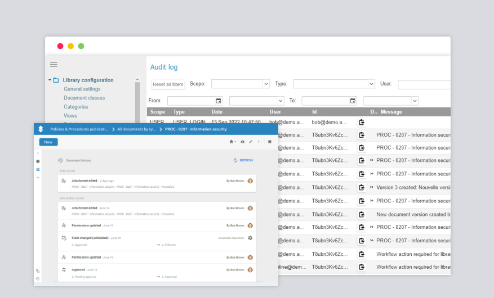494x298 pixels.
Task: Click the blue New button
Action: point(48,142)
